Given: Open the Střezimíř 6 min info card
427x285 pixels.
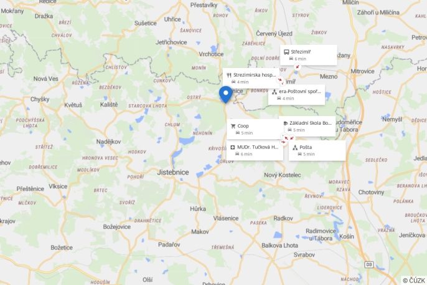Looking at the screenshot, I should coord(309,55).
